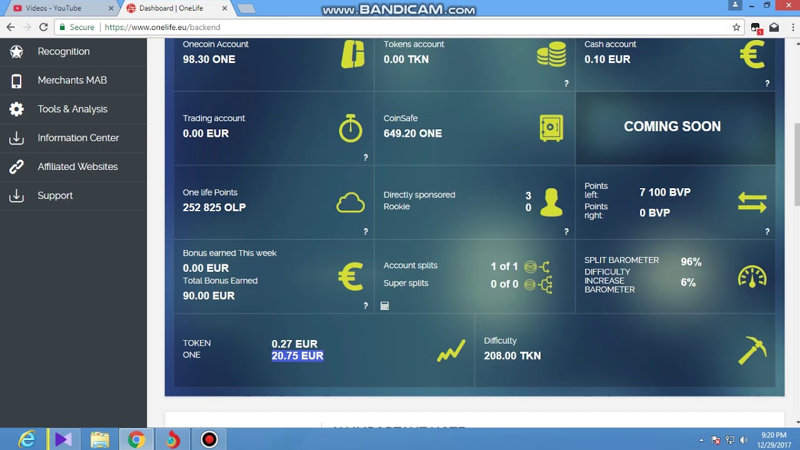Click the Secure site info badge
Image resolution: width=800 pixels, height=450 pixels.
(76, 27)
